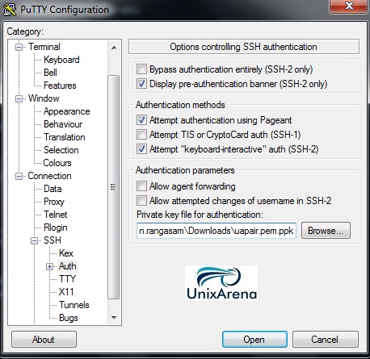Select the Rlogin category
Viewport: 370px width, 359px height.
tap(55, 228)
